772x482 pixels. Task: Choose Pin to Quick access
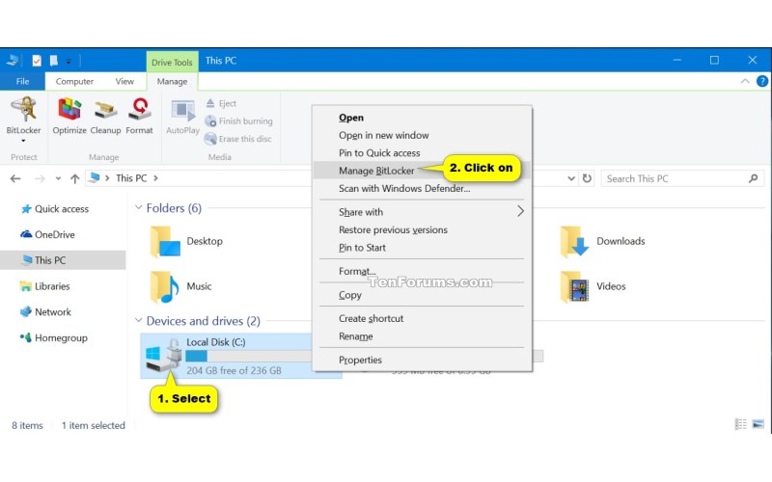tap(422, 153)
